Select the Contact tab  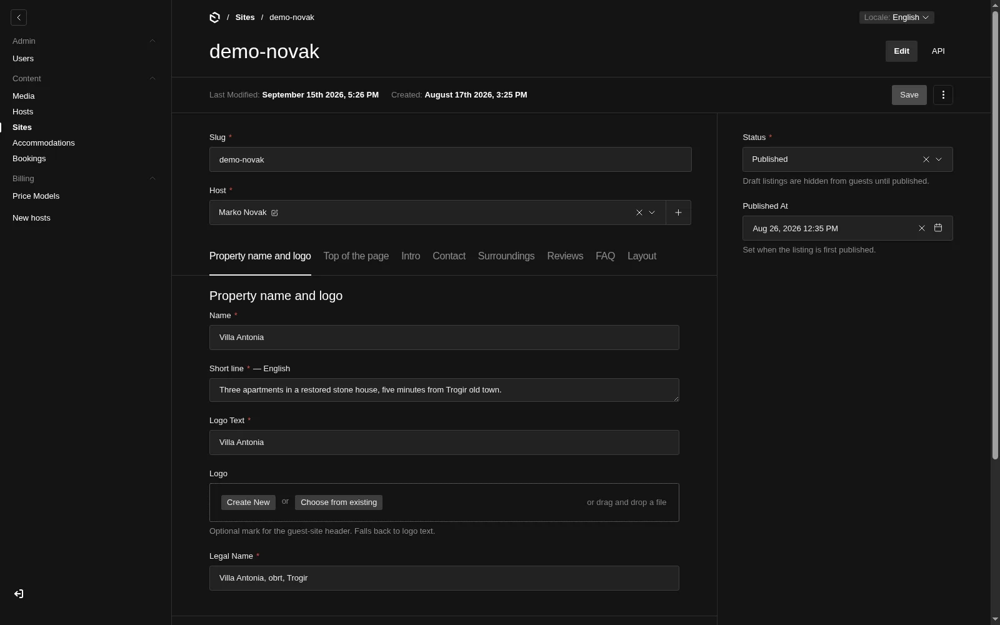(449, 256)
